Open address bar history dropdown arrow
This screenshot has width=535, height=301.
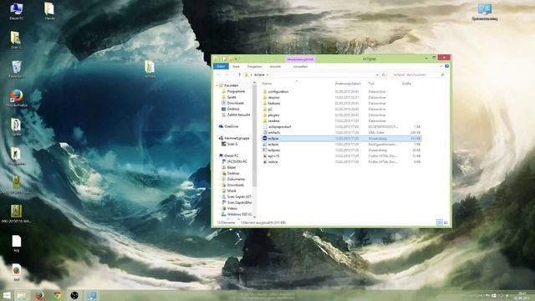(x=377, y=74)
